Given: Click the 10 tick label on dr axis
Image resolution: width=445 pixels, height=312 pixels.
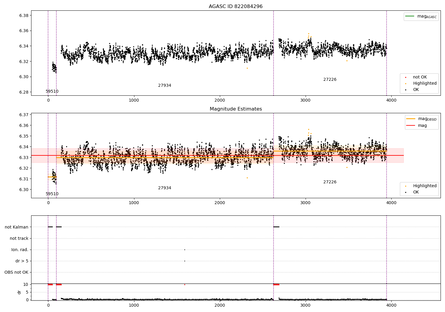Looking at the screenshot, I should coord(26,285).
